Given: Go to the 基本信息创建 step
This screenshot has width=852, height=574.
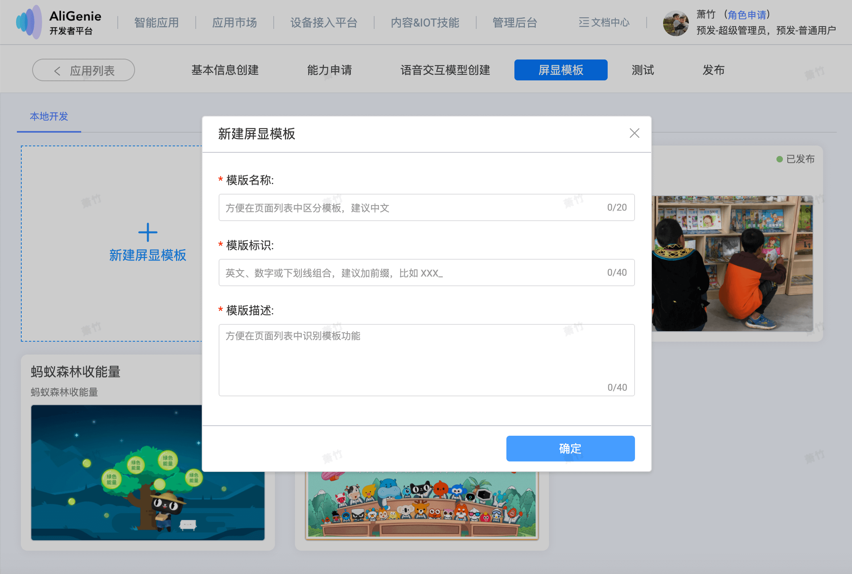Looking at the screenshot, I should (x=225, y=70).
